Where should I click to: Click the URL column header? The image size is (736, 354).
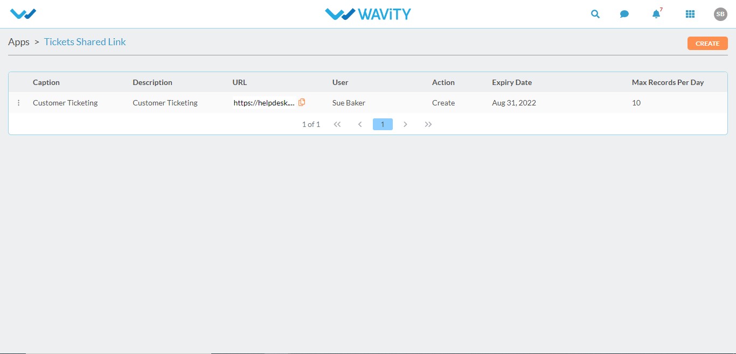tap(240, 82)
